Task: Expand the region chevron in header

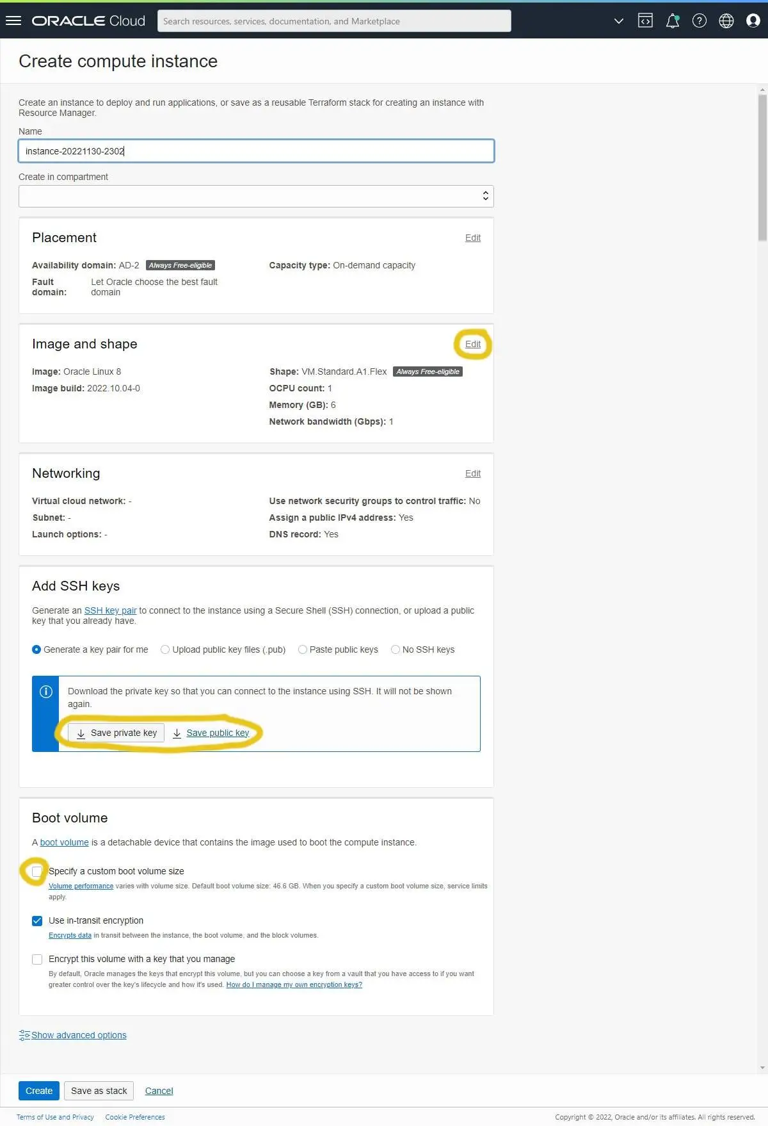Action: tap(618, 21)
